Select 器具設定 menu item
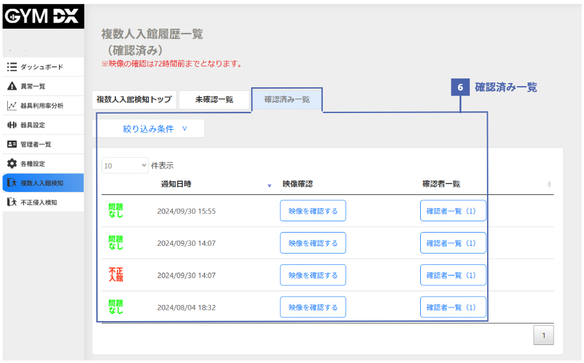This screenshot has height=363, width=584. point(43,125)
